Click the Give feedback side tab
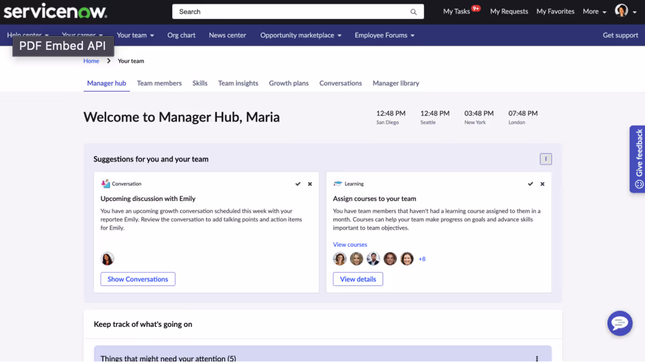This screenshot has width=645, height=362. 637,159
